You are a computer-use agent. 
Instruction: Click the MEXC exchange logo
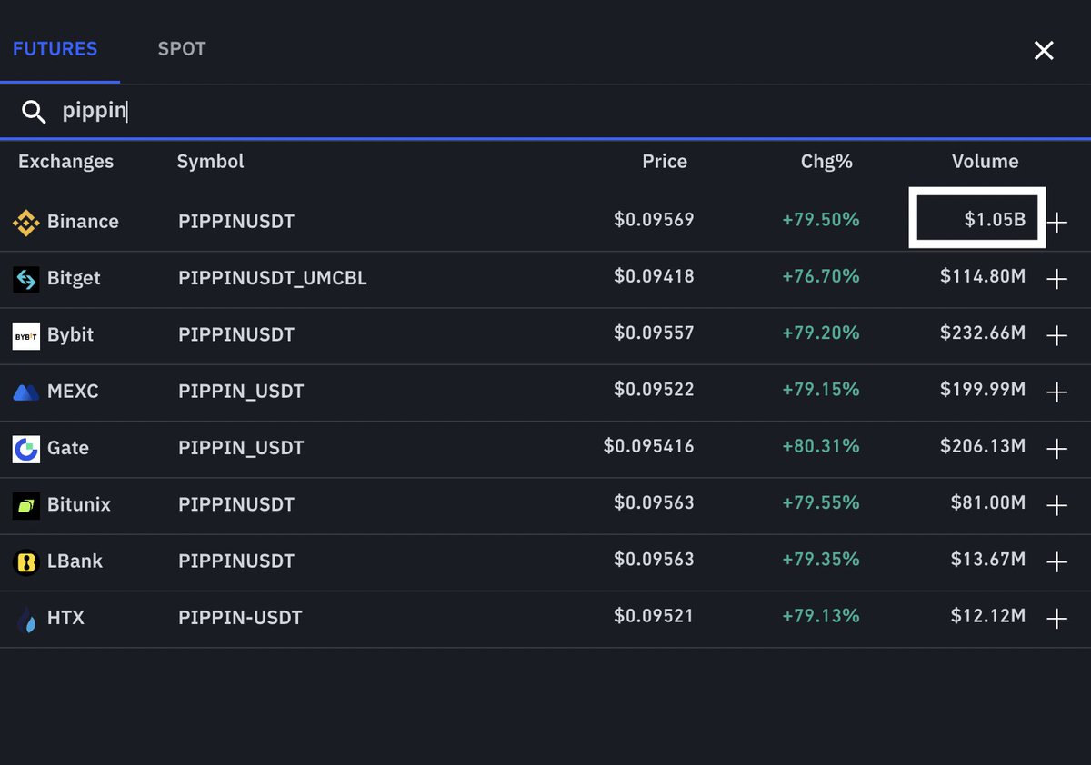click(25, 391)
